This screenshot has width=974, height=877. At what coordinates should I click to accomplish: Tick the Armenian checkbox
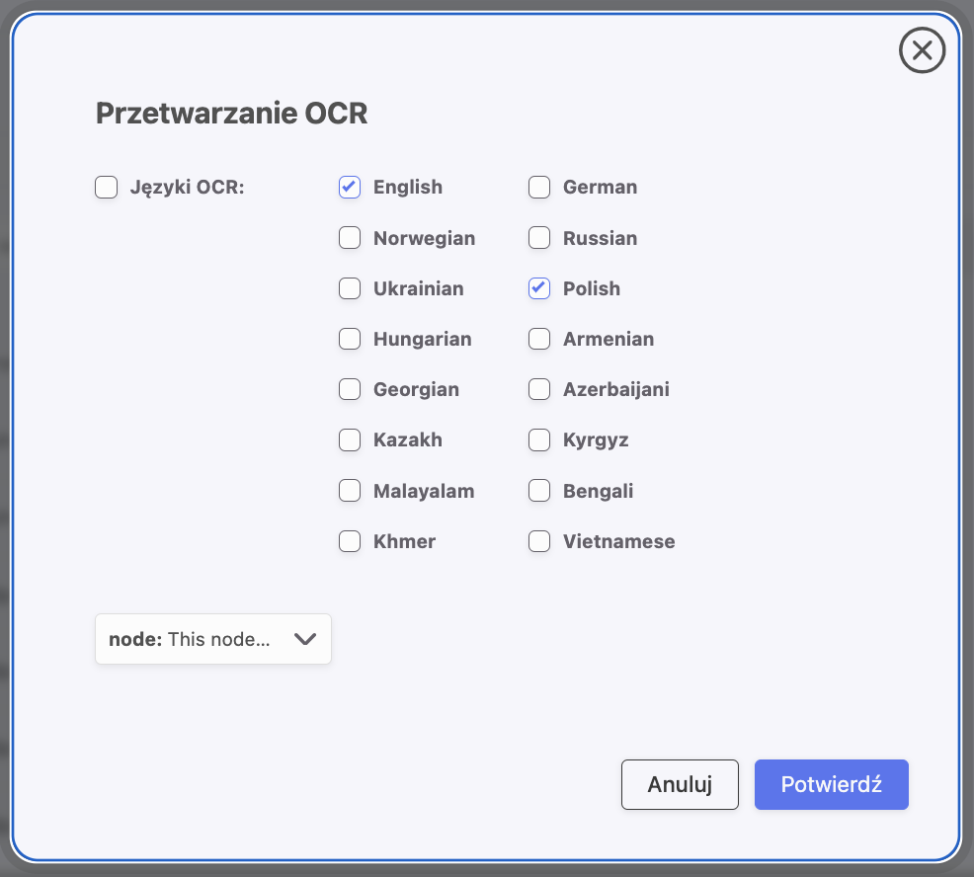click(539, 339)
